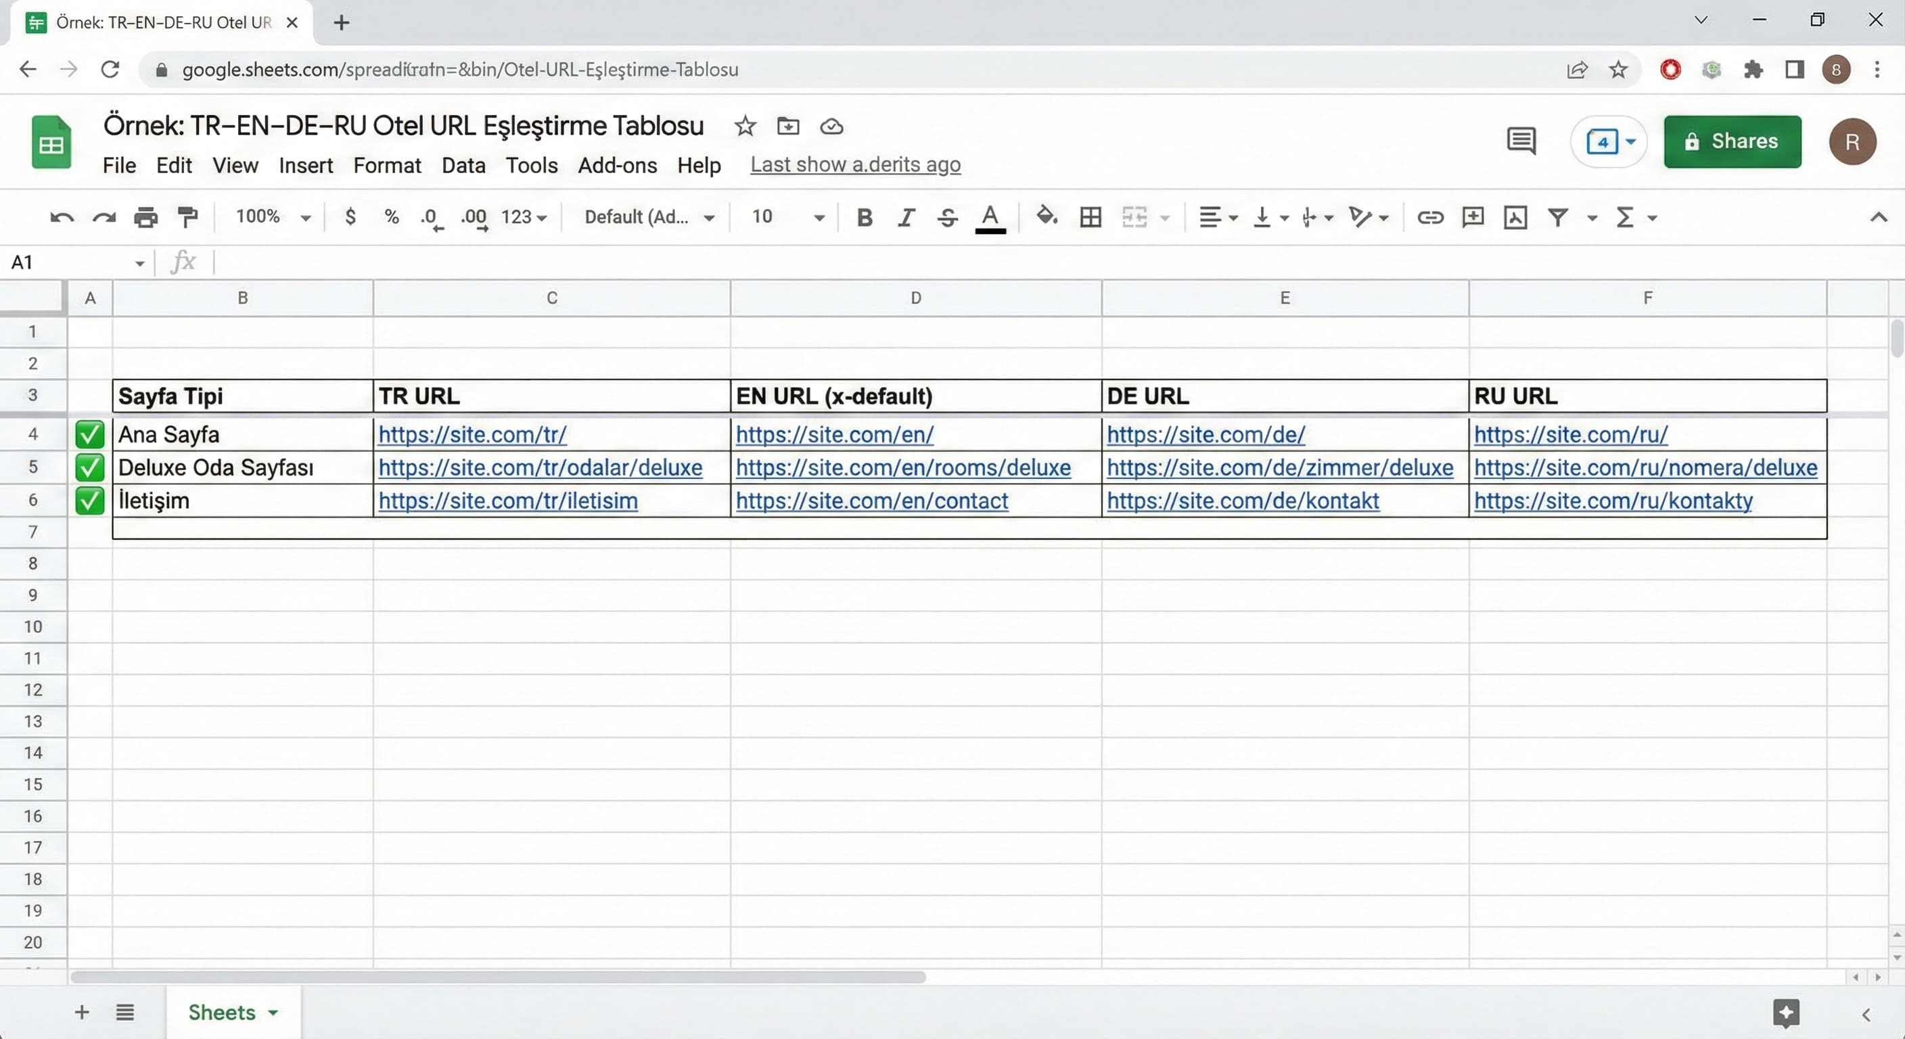Open the borders tool

(1090, 217)
